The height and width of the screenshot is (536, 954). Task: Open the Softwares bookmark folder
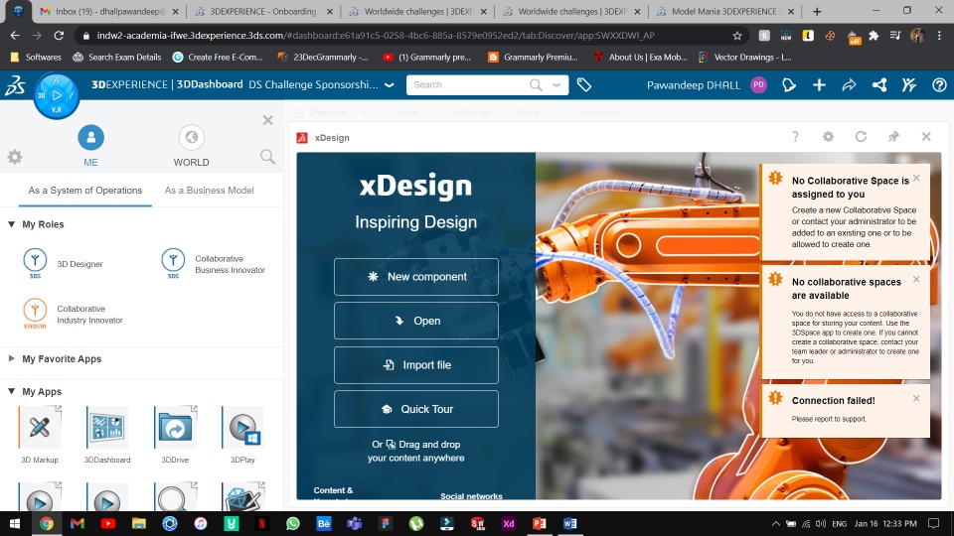click(37, 58)
